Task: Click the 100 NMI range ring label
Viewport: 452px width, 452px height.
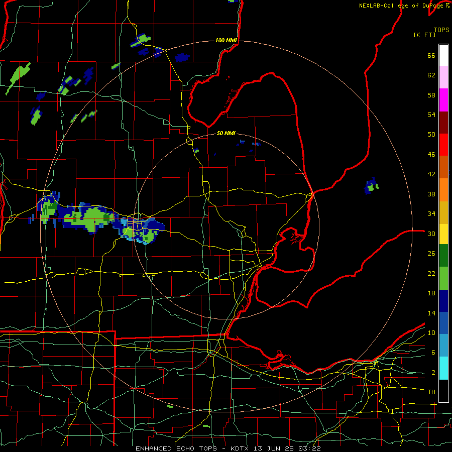Action: pyautogui.click(x=226, y=40)
